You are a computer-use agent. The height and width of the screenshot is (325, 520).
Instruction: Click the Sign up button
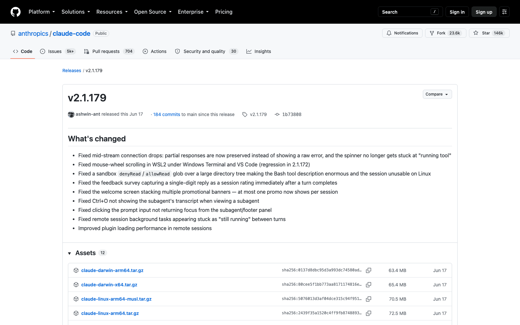point(484,12)
